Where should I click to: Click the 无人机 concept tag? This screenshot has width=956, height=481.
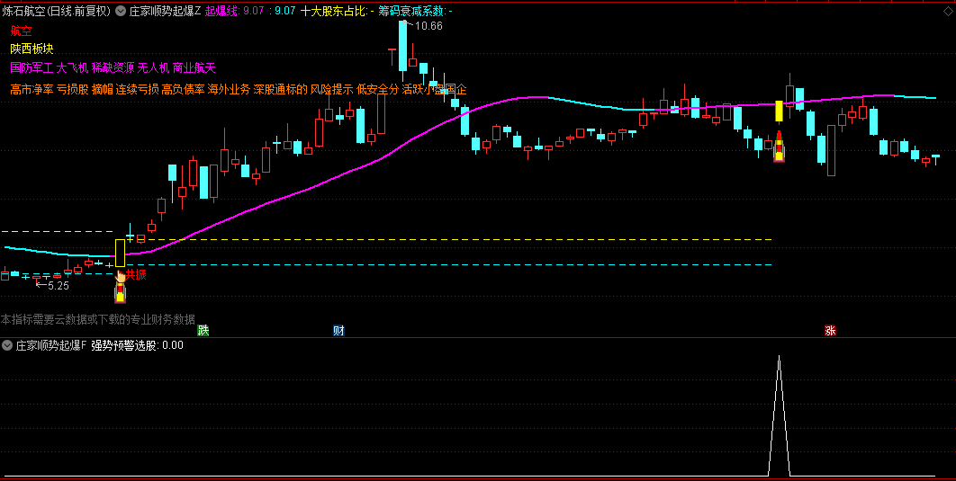[x=154, y=67]
